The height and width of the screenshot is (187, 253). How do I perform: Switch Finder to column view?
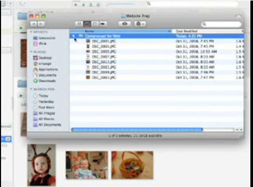click(x=95, y=24)
